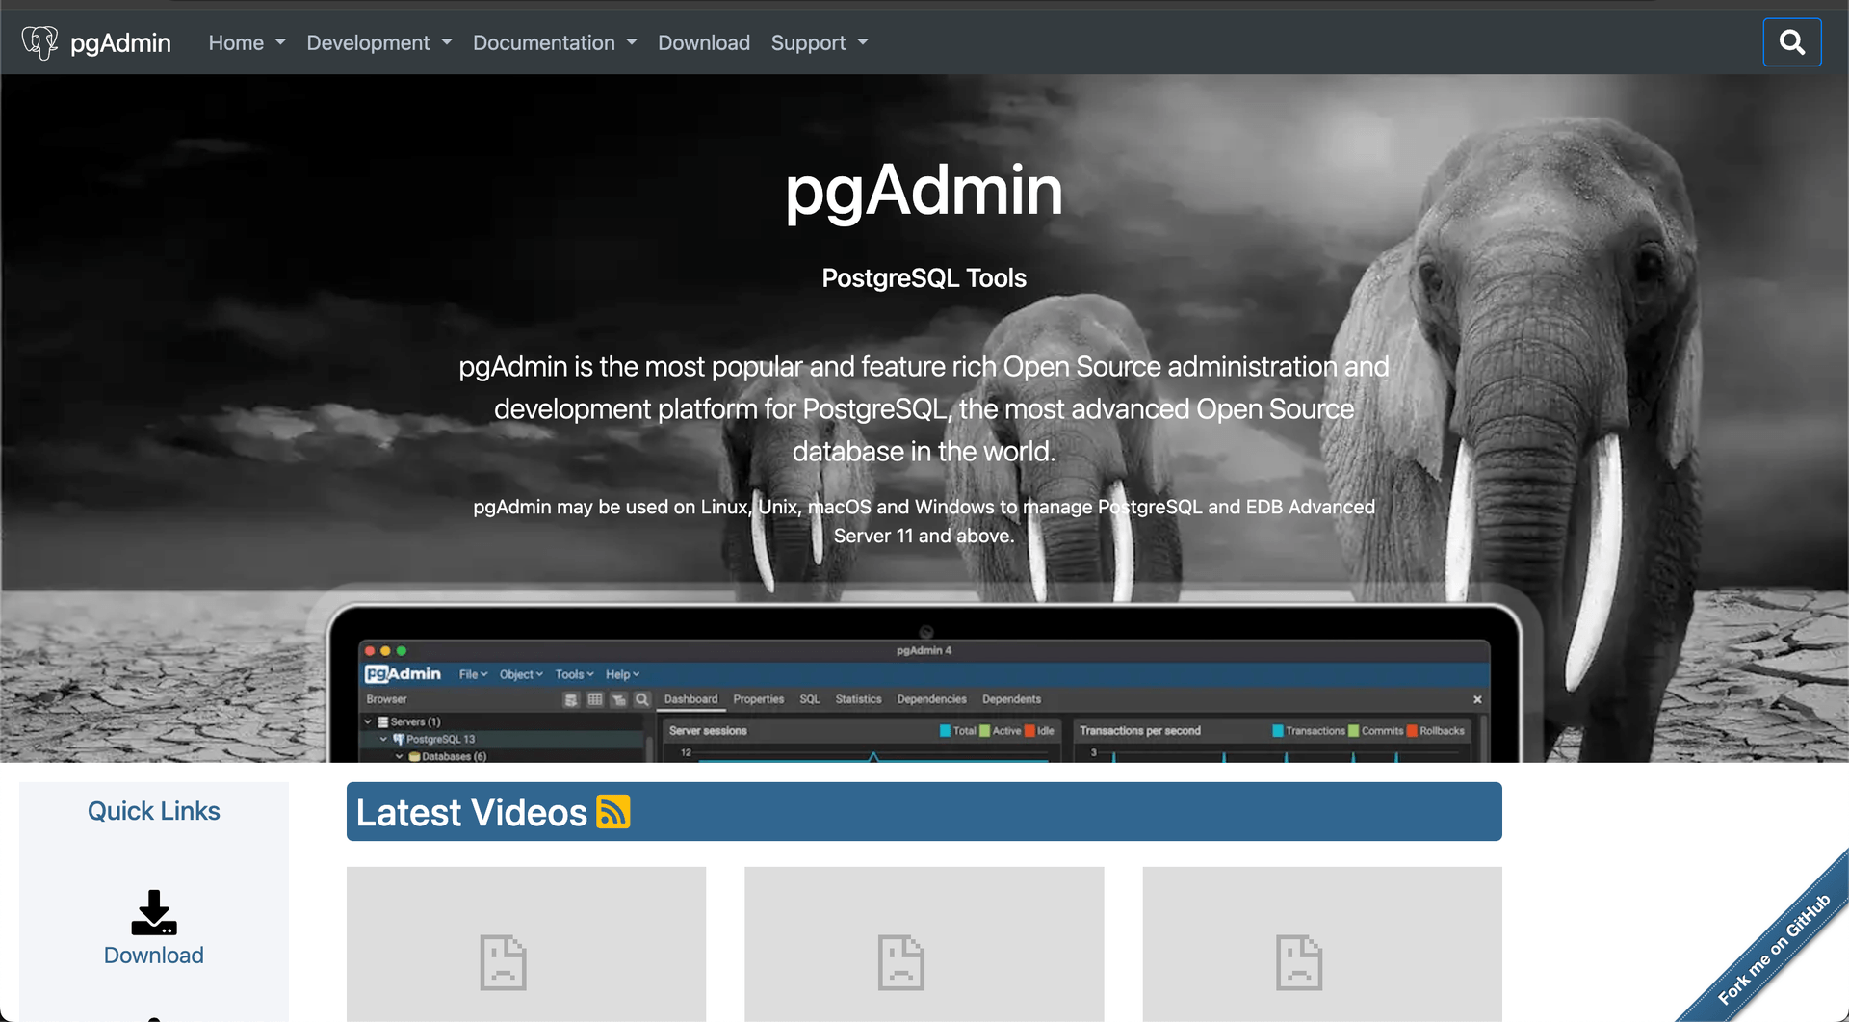Switch to the Statistics tab in the dashboard

(x=857, y=699)
